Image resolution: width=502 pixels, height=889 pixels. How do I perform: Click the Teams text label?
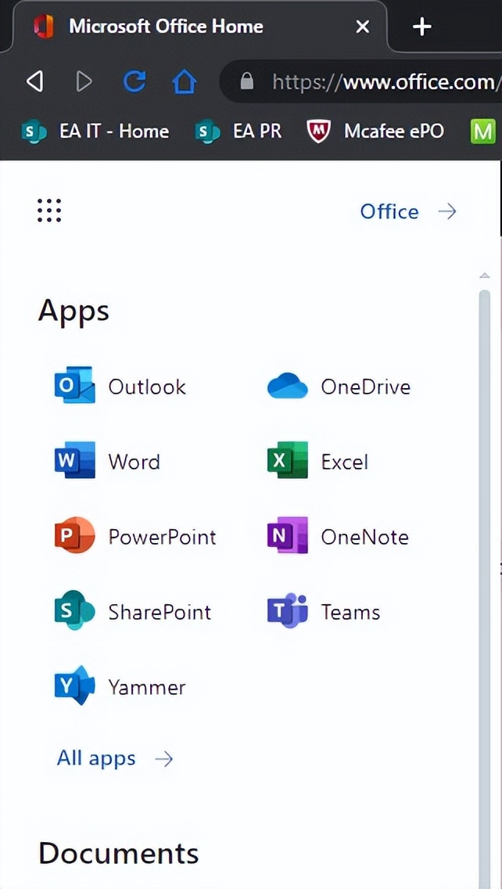[x=350, y=612]
